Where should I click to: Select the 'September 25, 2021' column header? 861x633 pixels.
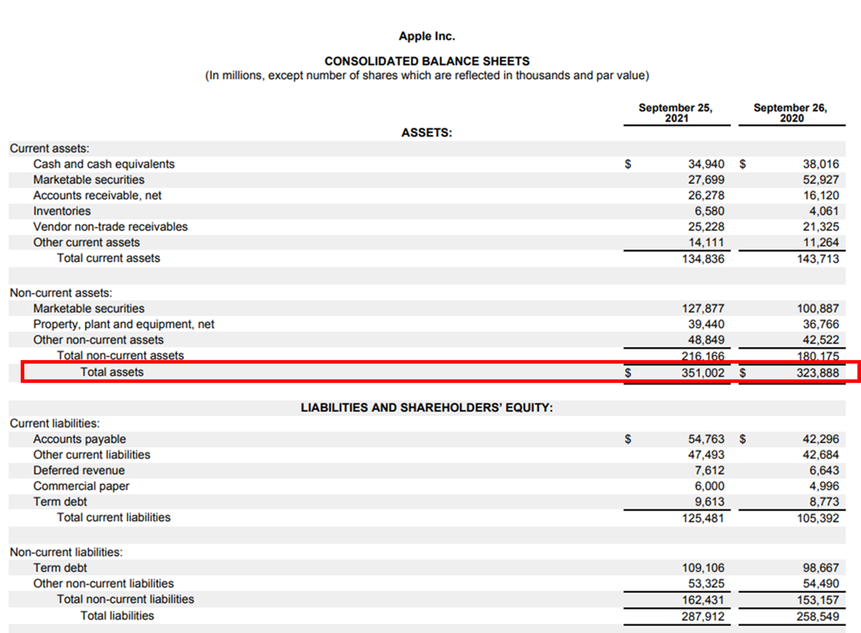tap(676, 113)
